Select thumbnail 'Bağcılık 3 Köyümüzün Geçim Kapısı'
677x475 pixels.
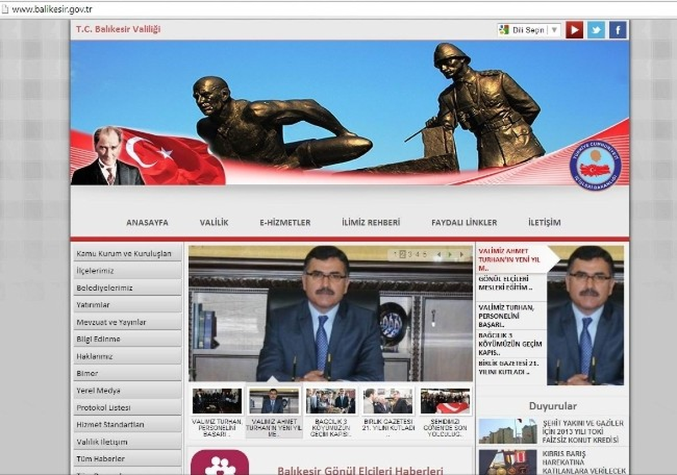pyautogui.click(x=331, y=412)
